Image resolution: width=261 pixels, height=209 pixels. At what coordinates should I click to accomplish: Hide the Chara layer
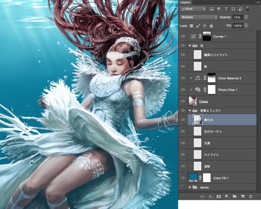coord(183,101)
